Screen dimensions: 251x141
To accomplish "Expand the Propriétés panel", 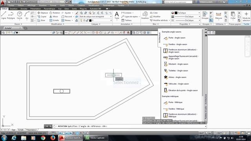I will (x=185, y=24).
